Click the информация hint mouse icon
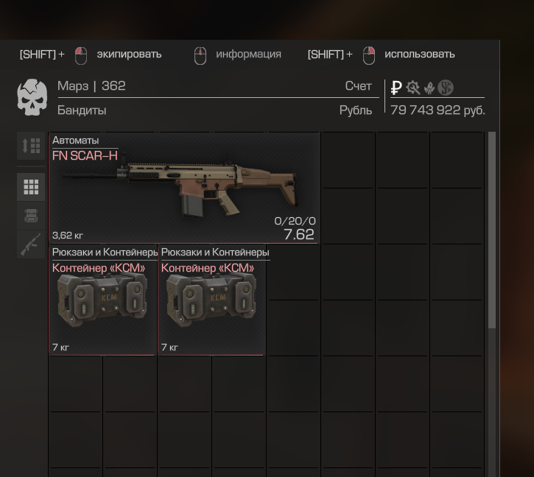Screen dimensions: 534x477 [200, 55]
